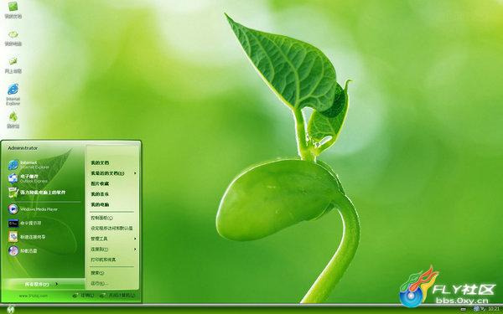Open the Recycle Bin desktop icon

(x=13, y=120)
